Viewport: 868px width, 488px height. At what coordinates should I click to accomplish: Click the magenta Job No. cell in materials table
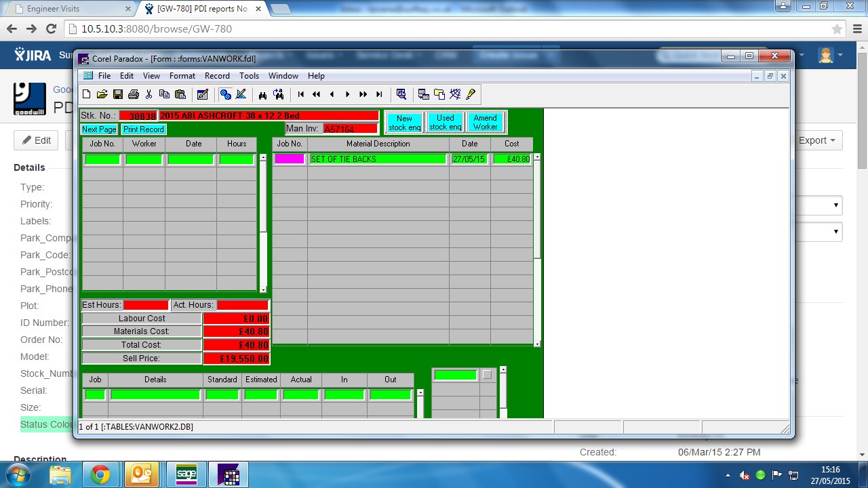[x=290, y=159]
